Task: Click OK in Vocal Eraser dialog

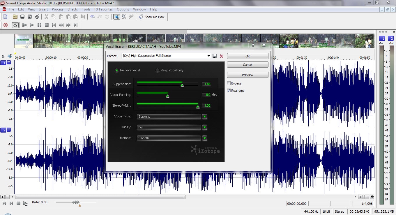Action: [x=248, y=56]
